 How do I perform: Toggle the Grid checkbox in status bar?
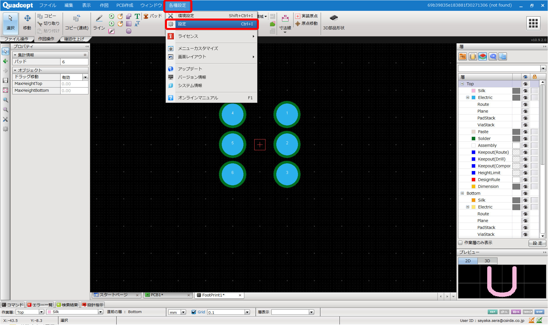[x=194, y=312]
